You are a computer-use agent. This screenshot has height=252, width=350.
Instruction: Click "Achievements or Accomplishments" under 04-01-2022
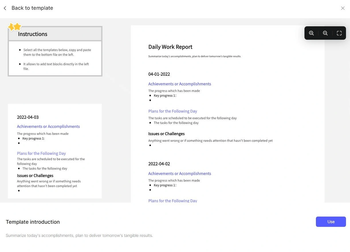[180, 84]
